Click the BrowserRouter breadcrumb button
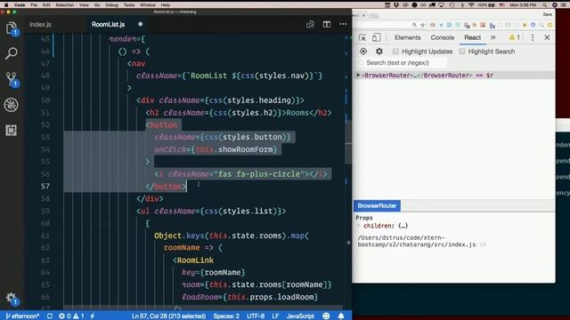The width and height of the screenshot is (570, 320). (377, 205)
